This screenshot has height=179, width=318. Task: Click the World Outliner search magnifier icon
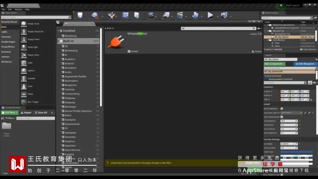tap(311, 18)
